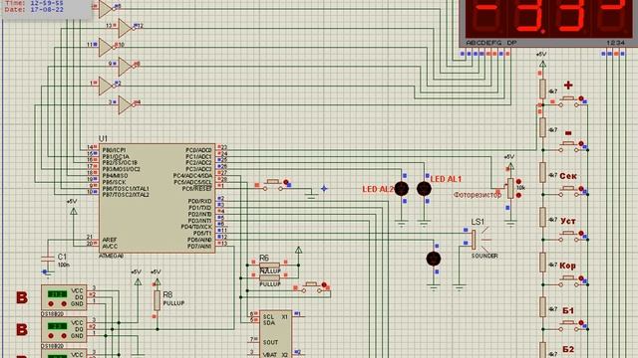Select the inverter with pins 11 and 10
Image resolution: width=638 pixels, height=358 pixels.
106,47
